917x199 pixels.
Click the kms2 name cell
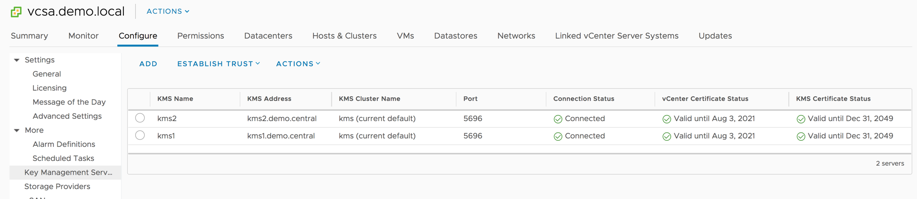[167, 119]
